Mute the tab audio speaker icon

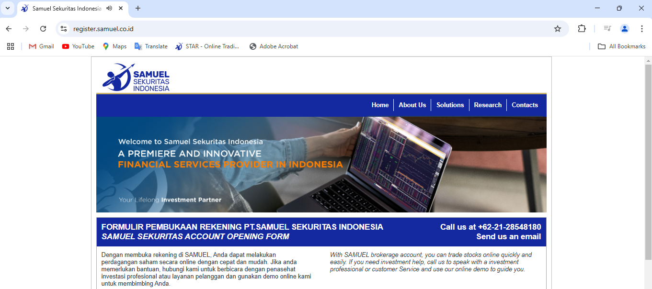109,8
